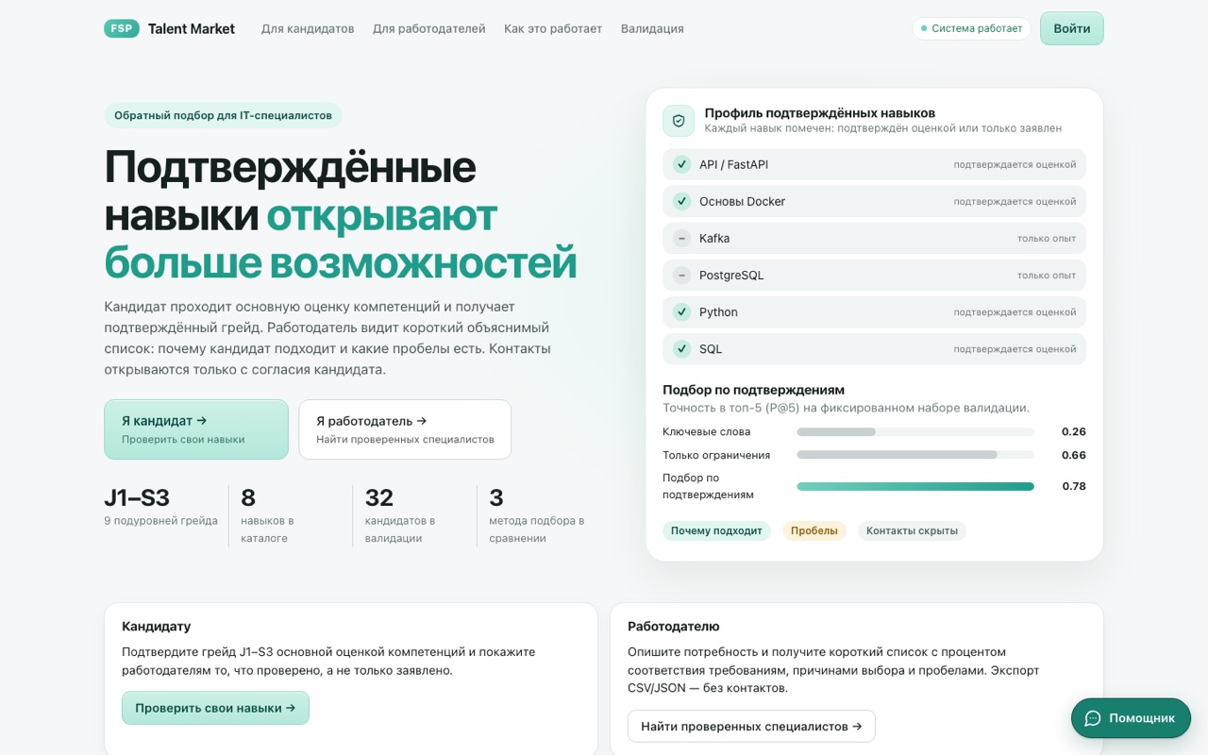
Task: Click the checkmark icon beside Python
Action: [681, 312]
